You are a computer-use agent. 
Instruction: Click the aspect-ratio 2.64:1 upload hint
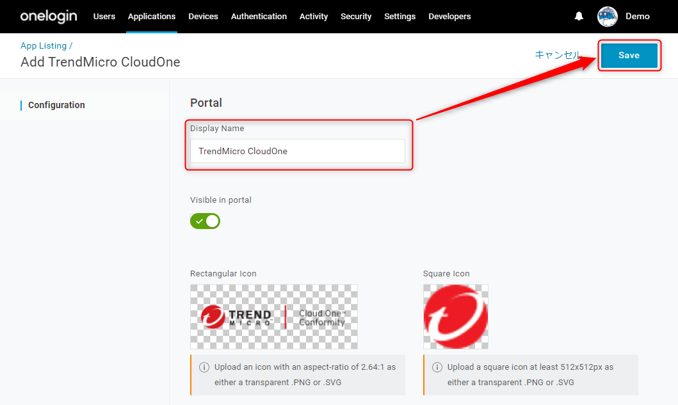(x=305, y=375)
